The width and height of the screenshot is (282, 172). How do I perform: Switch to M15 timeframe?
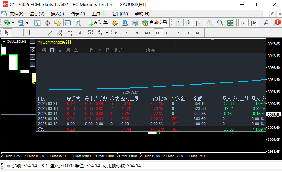coord(138,33)
